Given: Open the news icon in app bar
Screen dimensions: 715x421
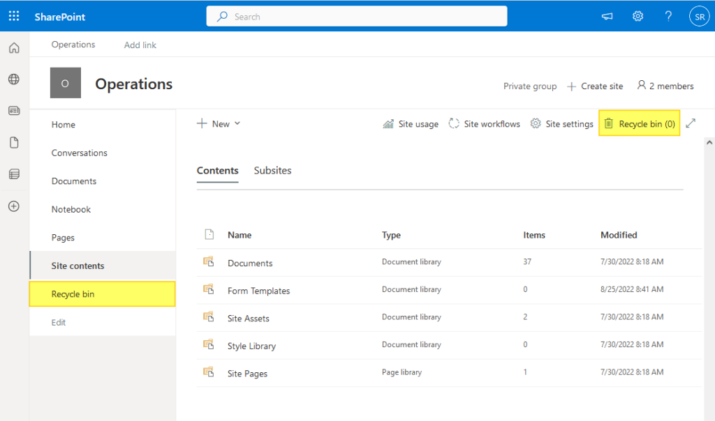Looking at the screenshot, I should click(14, 111).
